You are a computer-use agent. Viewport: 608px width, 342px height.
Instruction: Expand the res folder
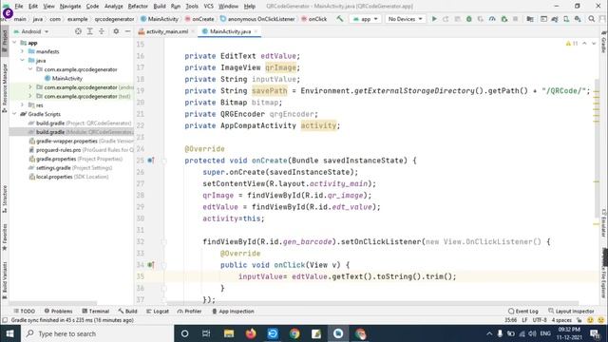click(x=23, y=105)
